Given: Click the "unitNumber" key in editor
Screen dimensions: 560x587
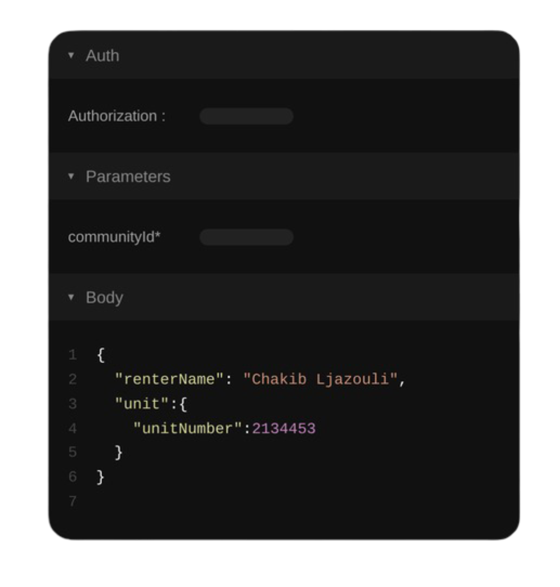Looking at the screenshot, I should [x=188, y=429].
